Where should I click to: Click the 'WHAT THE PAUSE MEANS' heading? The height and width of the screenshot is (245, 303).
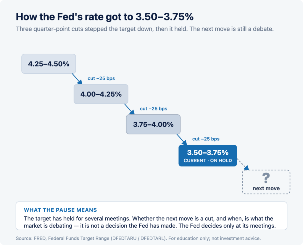tap(60, 210)
